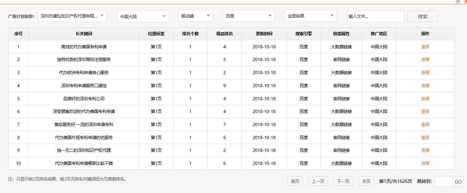Open 查看 link for 品牌好的深圳专利公司
Image resolution: width=467 pixels, height=193 pixels.
pos(425,98)
